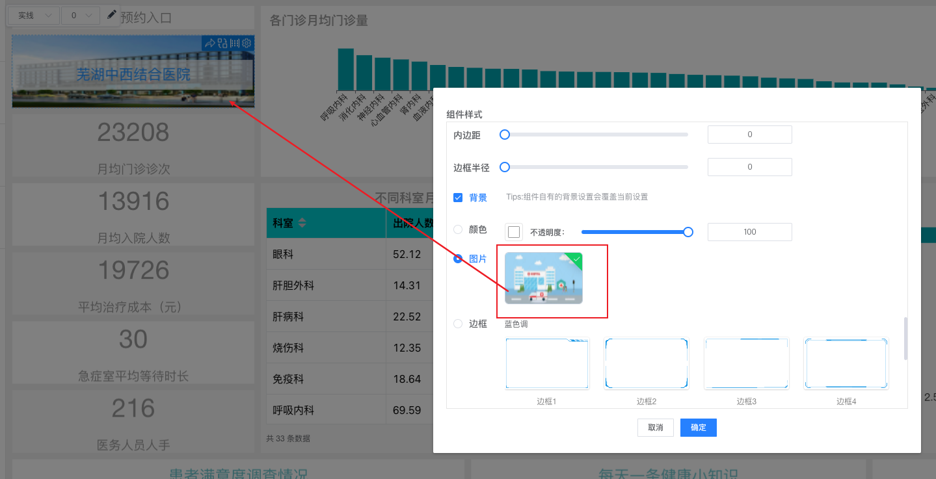The image size is (936, 479).
Task: Click the 不透明度 value field showing 100
Action: pyautogui.click(x=749, y=232)
